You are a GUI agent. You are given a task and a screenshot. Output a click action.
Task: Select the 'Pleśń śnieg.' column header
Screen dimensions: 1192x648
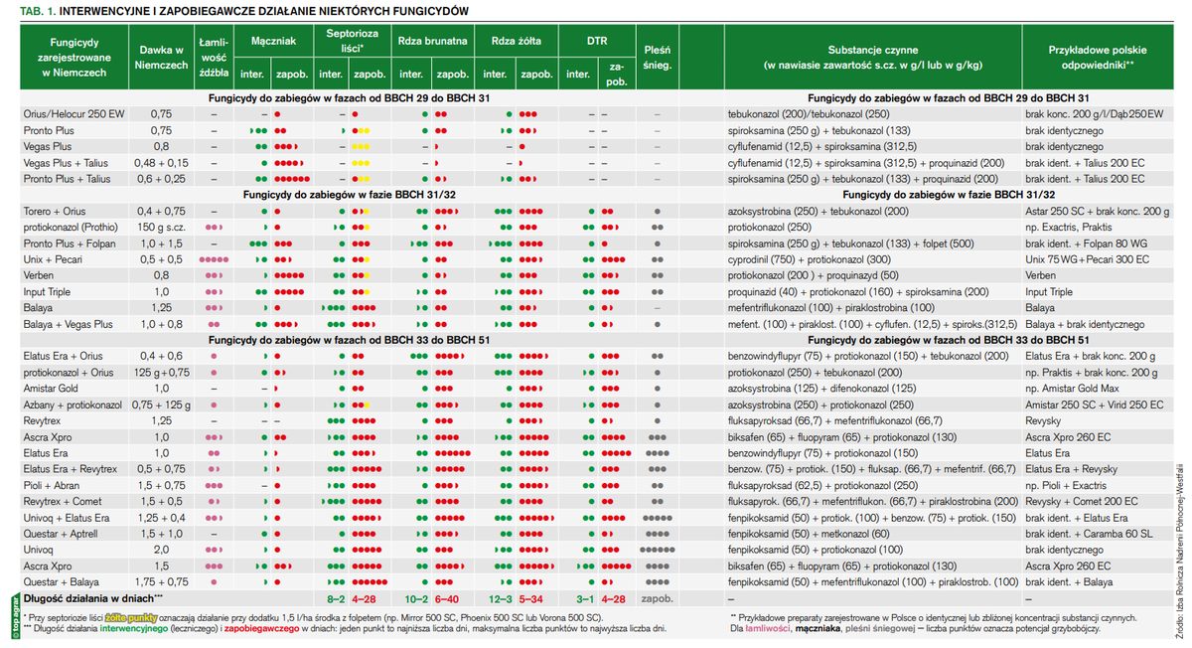(658, 58)
